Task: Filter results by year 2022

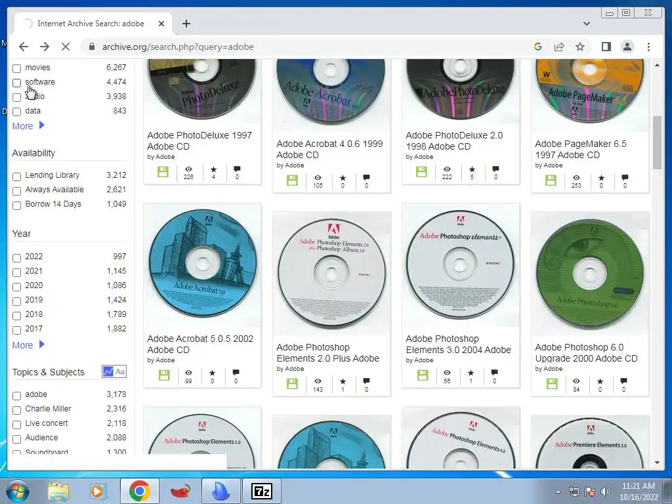Action: (x=16, y=258)
